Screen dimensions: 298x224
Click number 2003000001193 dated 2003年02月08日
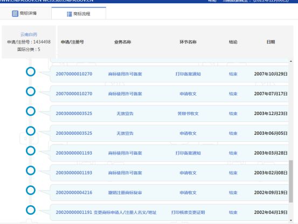(74, 172)
